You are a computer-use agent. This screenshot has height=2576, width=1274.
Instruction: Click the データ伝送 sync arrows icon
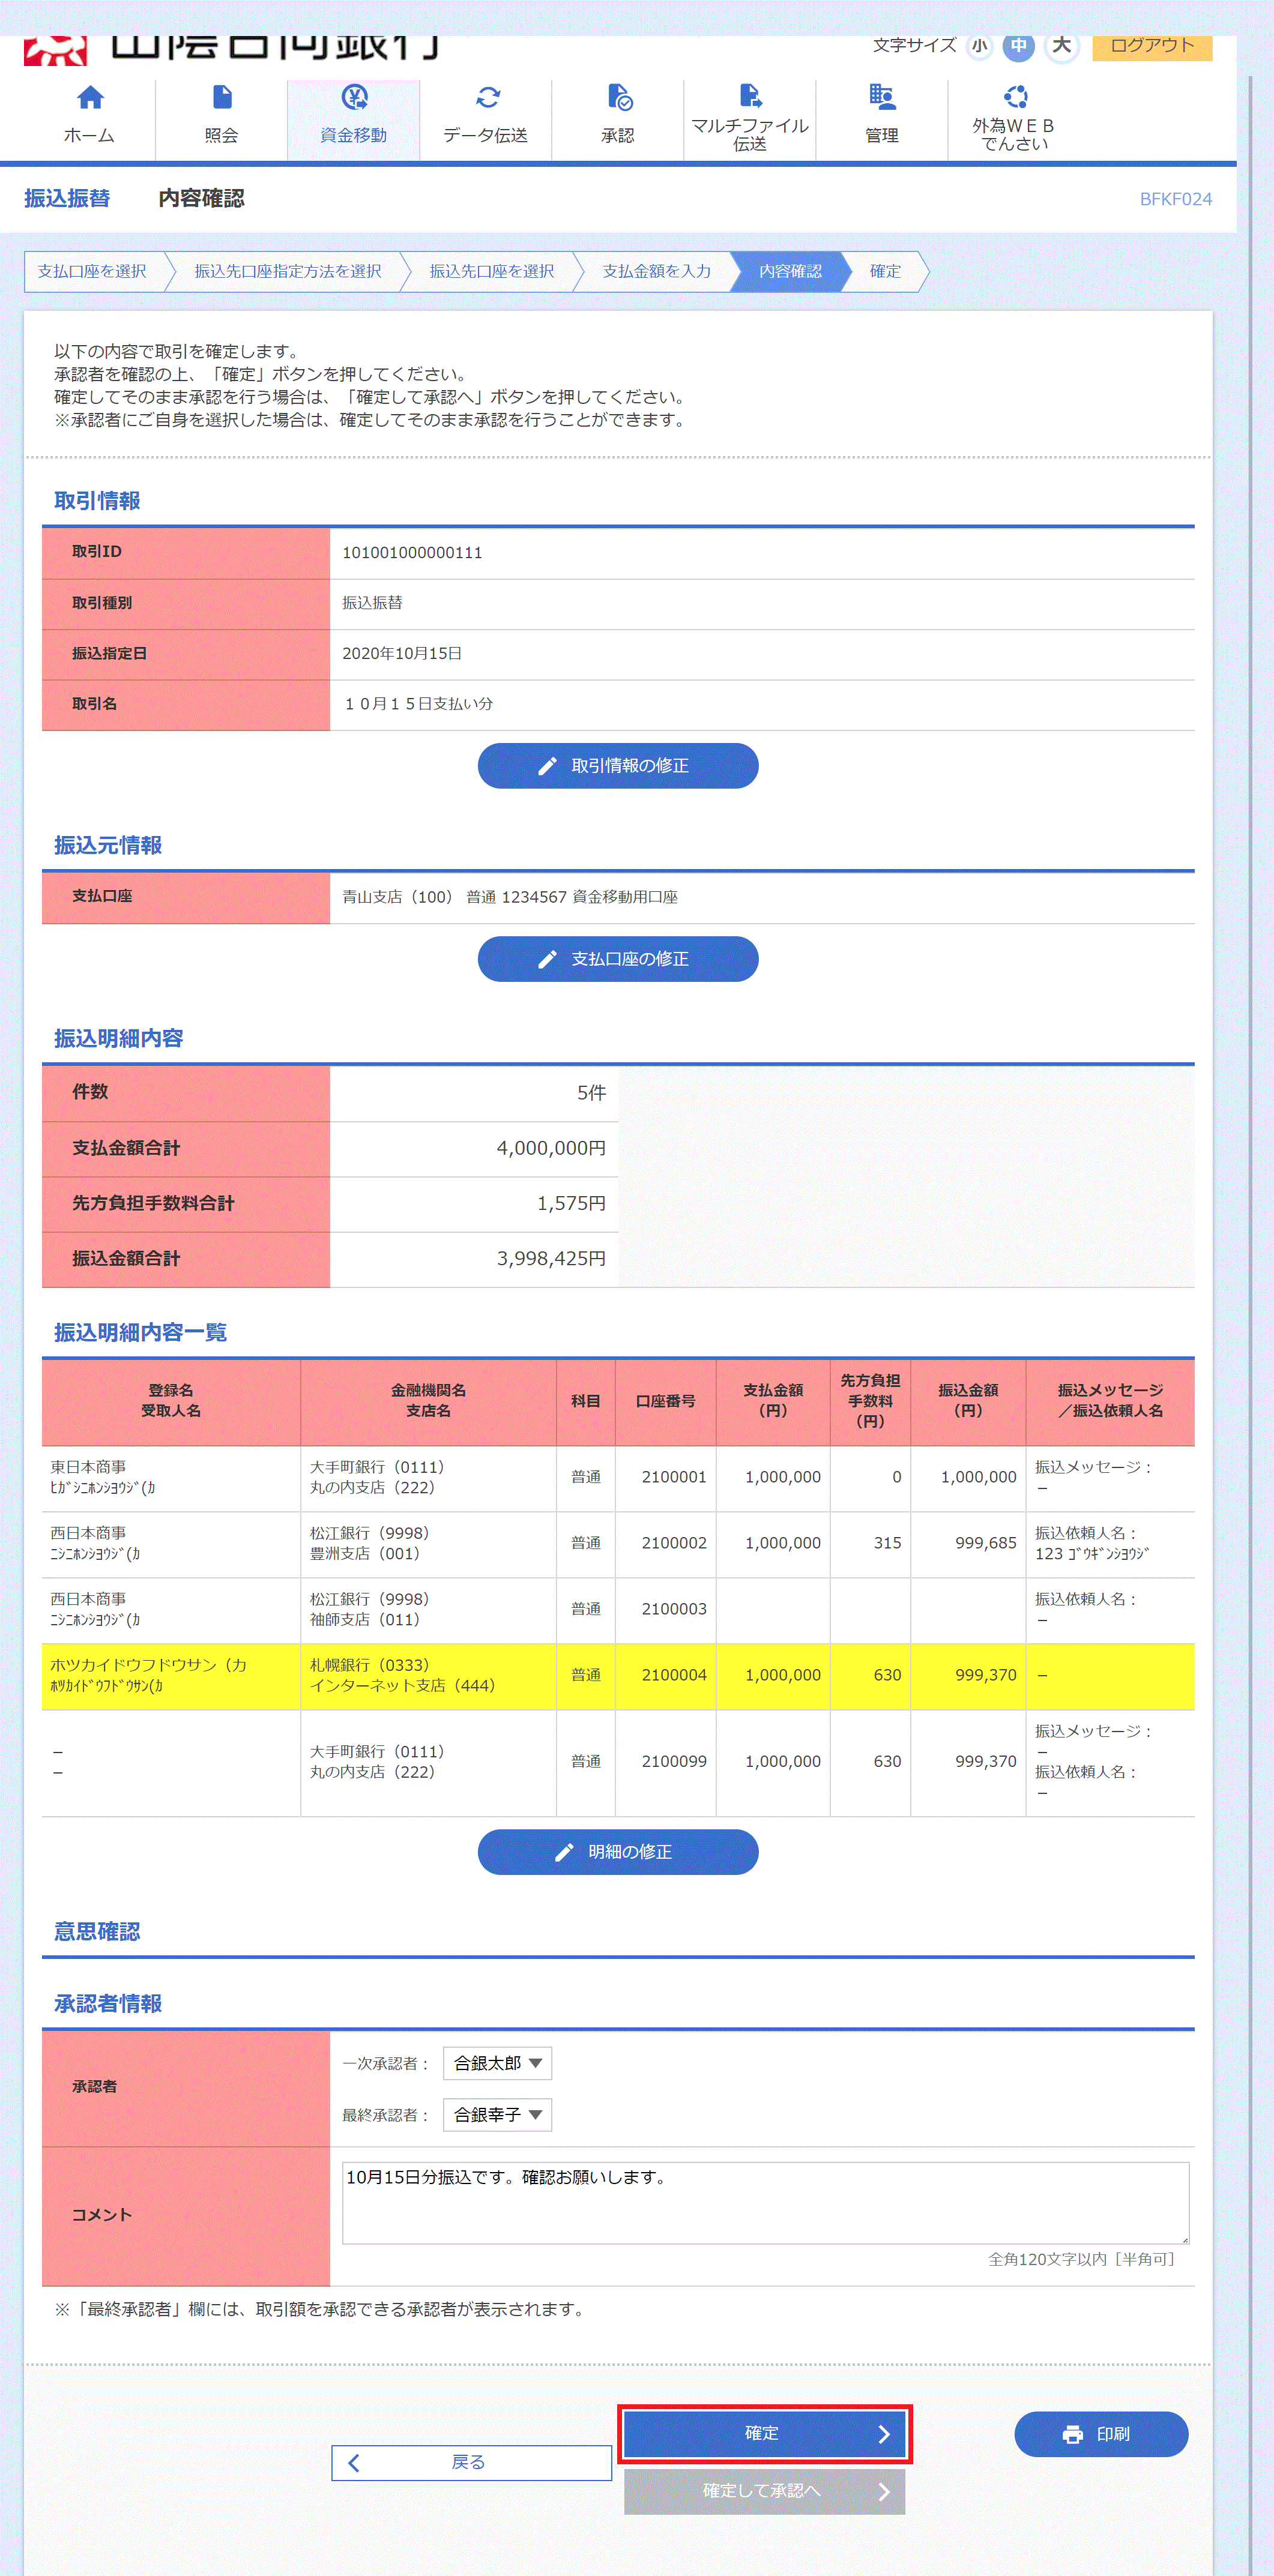[x=487, y=97]
